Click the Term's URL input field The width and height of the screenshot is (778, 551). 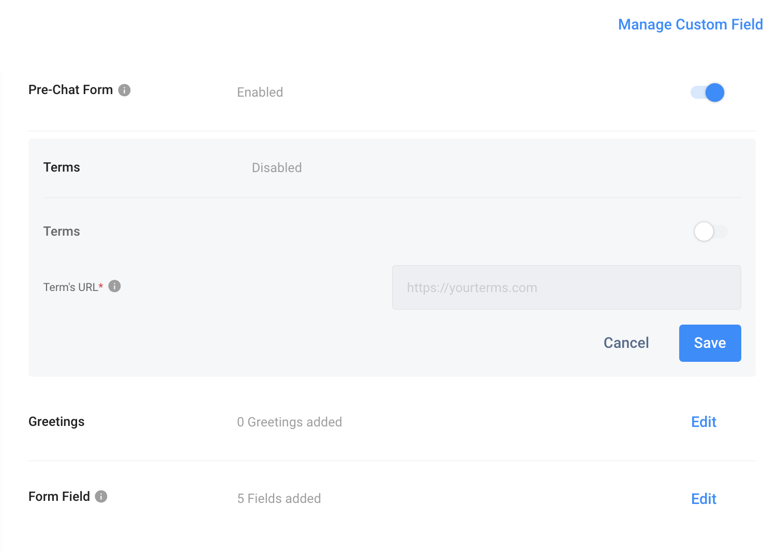[x=566, y=287]
